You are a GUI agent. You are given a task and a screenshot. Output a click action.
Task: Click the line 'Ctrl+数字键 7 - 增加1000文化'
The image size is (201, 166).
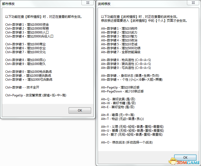(x=26, y=52)
